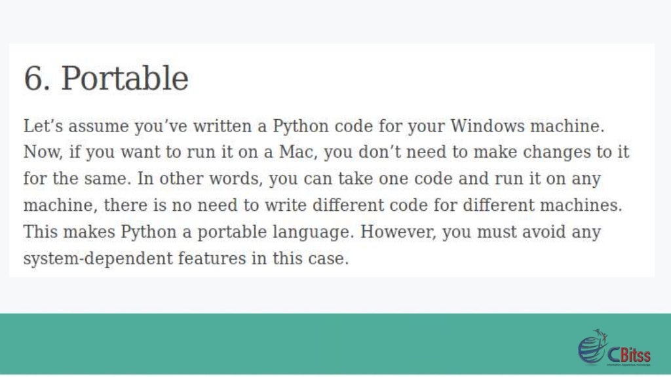Image resolution: width=671 pixels, height=377 pixels.
Task: Click the sentence starting "Let's assume"
Action: click(x=314, y=126)
